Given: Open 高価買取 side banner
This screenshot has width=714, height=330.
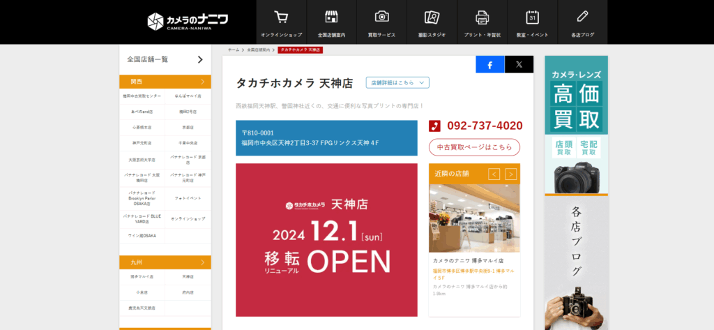Looking at the screenshot, I should coord(577,126).
